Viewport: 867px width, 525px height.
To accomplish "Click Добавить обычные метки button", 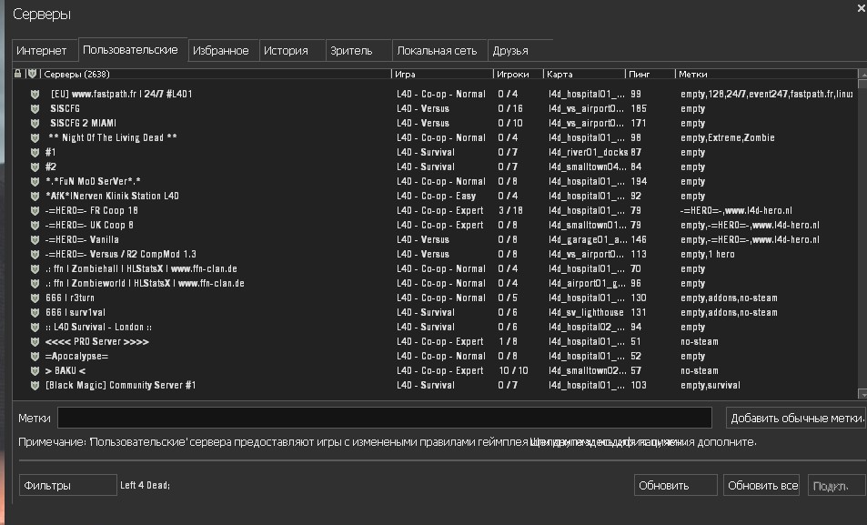I will coord(796,418).
